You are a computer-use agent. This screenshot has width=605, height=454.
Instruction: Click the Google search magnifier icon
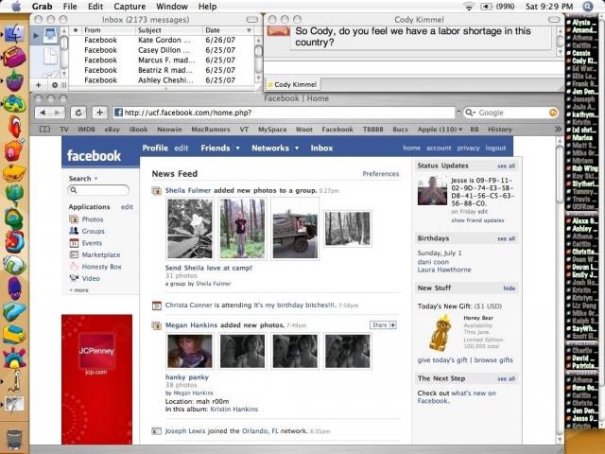470,113
